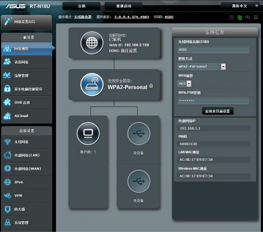Open the network setup wizard wand icon
The image size is (263, 232).
pyautogui.click(x=8, y=21)
